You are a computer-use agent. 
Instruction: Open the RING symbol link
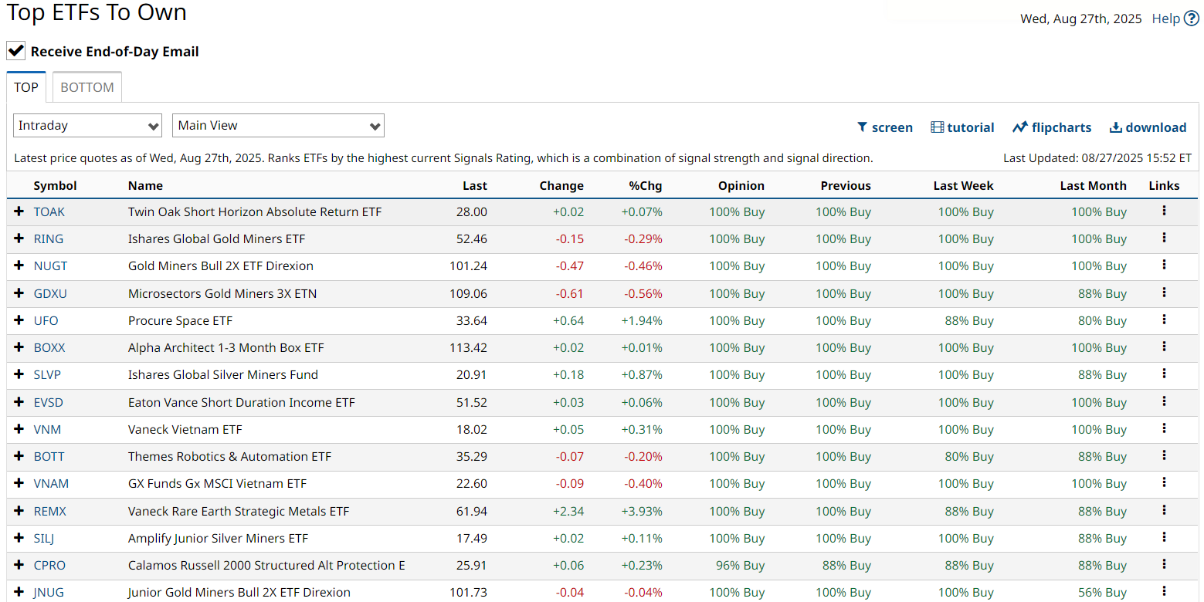(49, 238)
